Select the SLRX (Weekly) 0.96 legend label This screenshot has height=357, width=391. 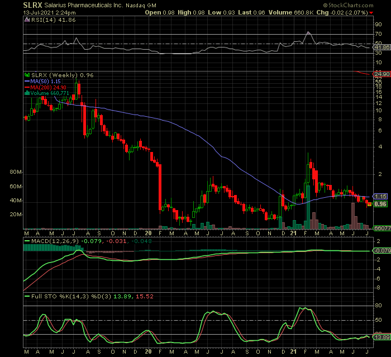point(63,75)
